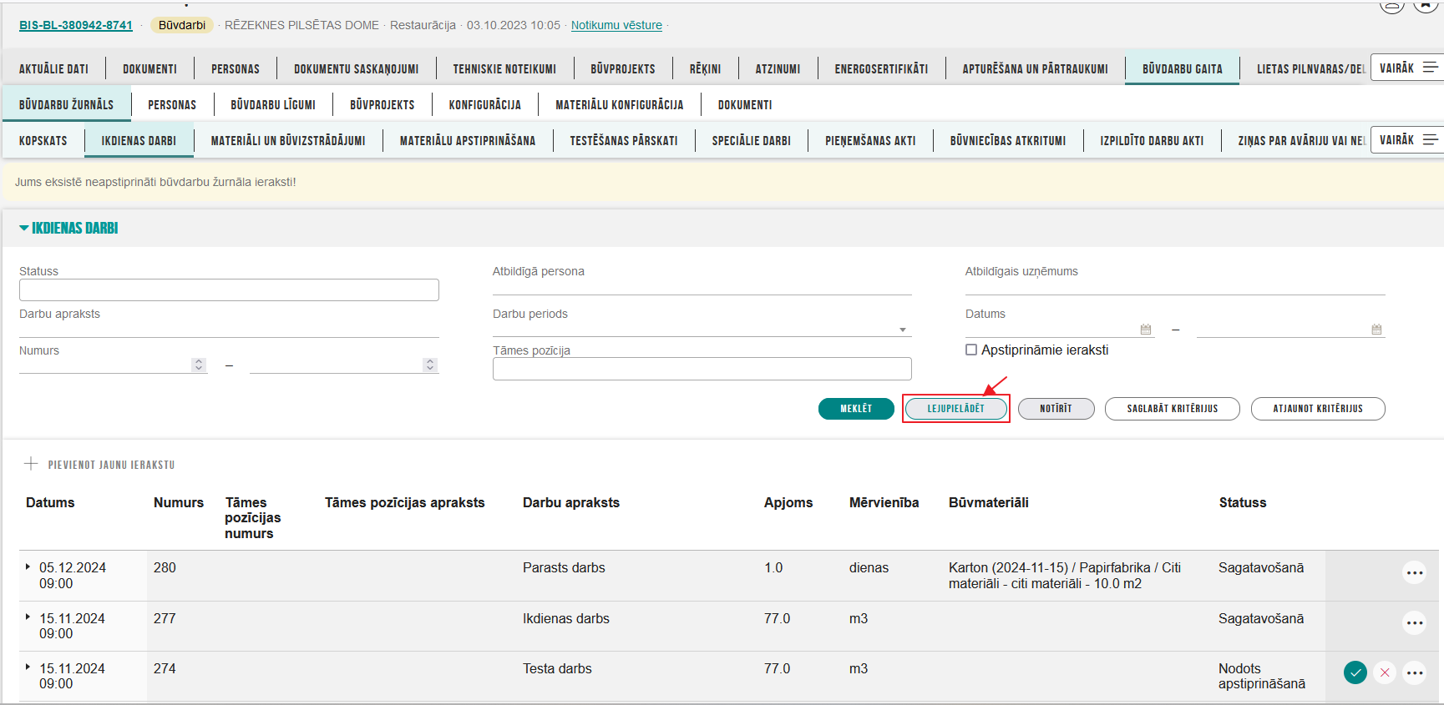The height and width of the screenshot is (705, 1444).
Task: Click the plus icon to add new entry
Action: pyautogui.click(x=31, y=464)
